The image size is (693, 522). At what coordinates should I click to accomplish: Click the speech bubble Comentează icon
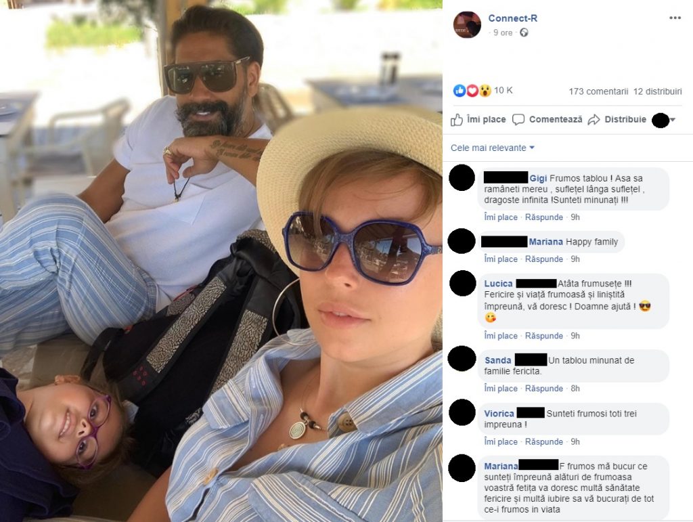[x=518, y=120]
